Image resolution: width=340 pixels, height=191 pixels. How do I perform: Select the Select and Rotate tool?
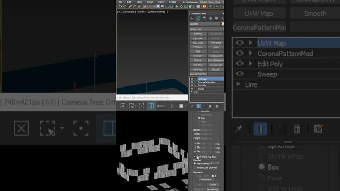pos(181,6)
